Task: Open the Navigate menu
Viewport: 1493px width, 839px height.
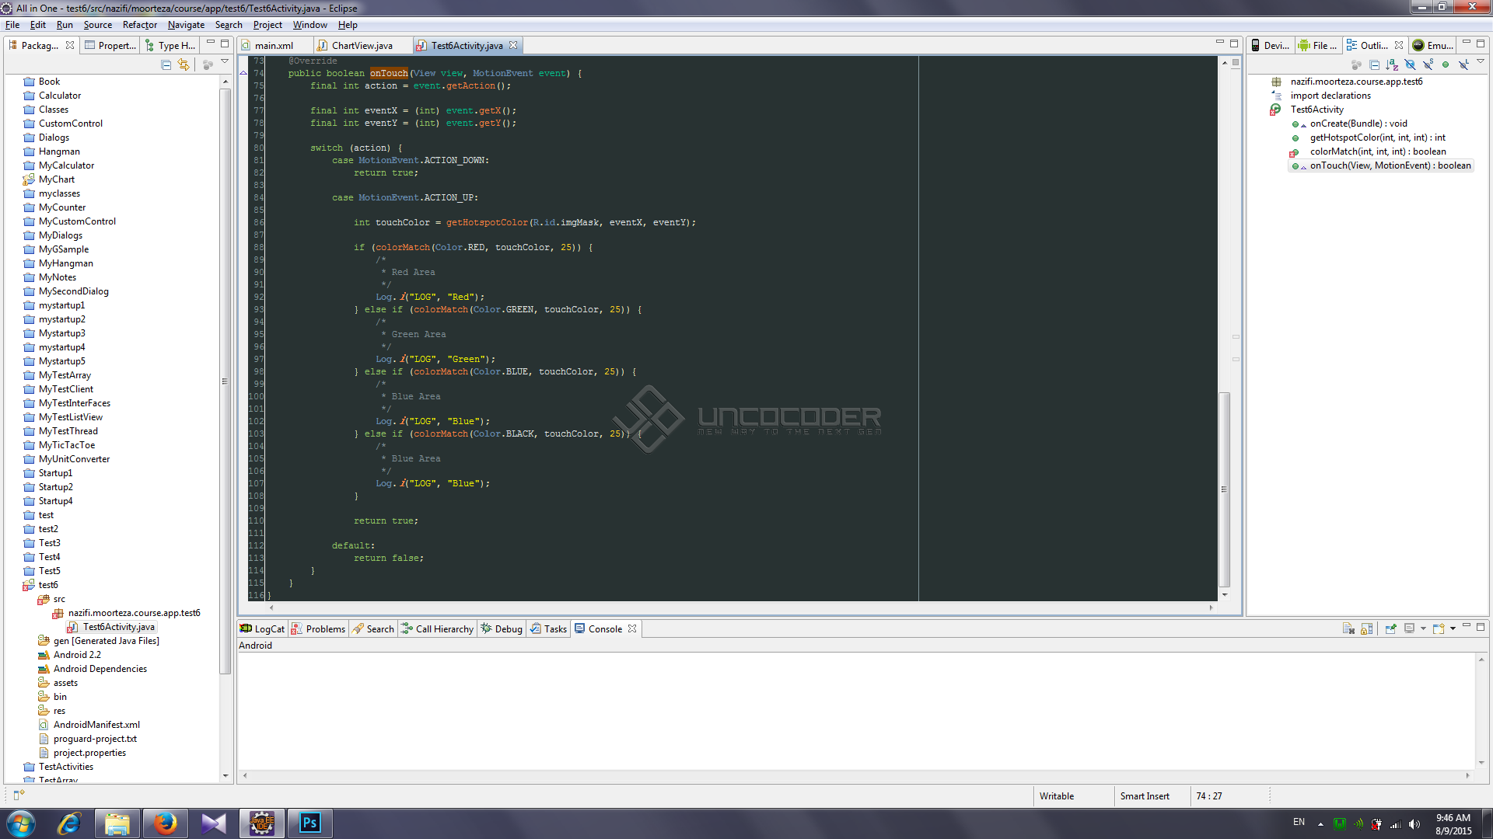Action: click(x=187, y=25)
